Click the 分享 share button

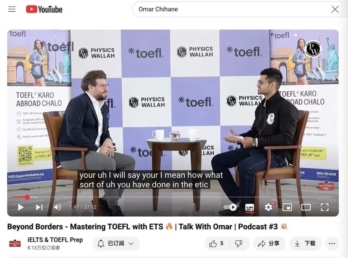coord(269,243)
